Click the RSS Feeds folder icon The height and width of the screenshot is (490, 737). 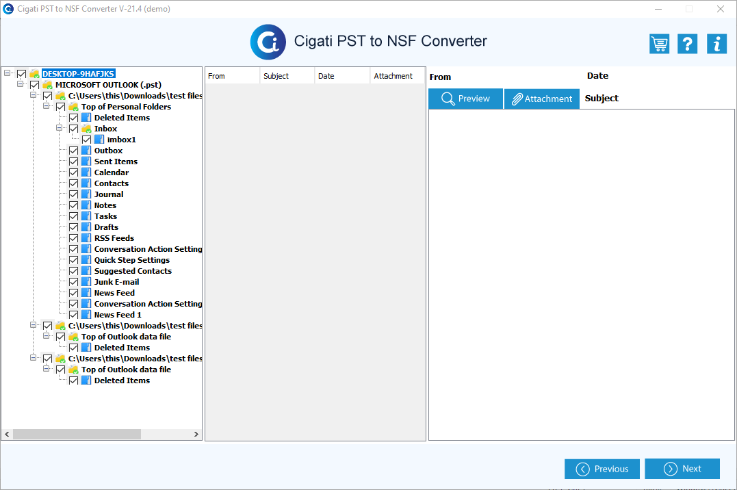(x=86, y=238)
